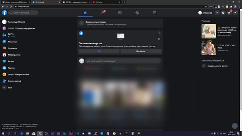Open a new browser tab

click(124, 2)
